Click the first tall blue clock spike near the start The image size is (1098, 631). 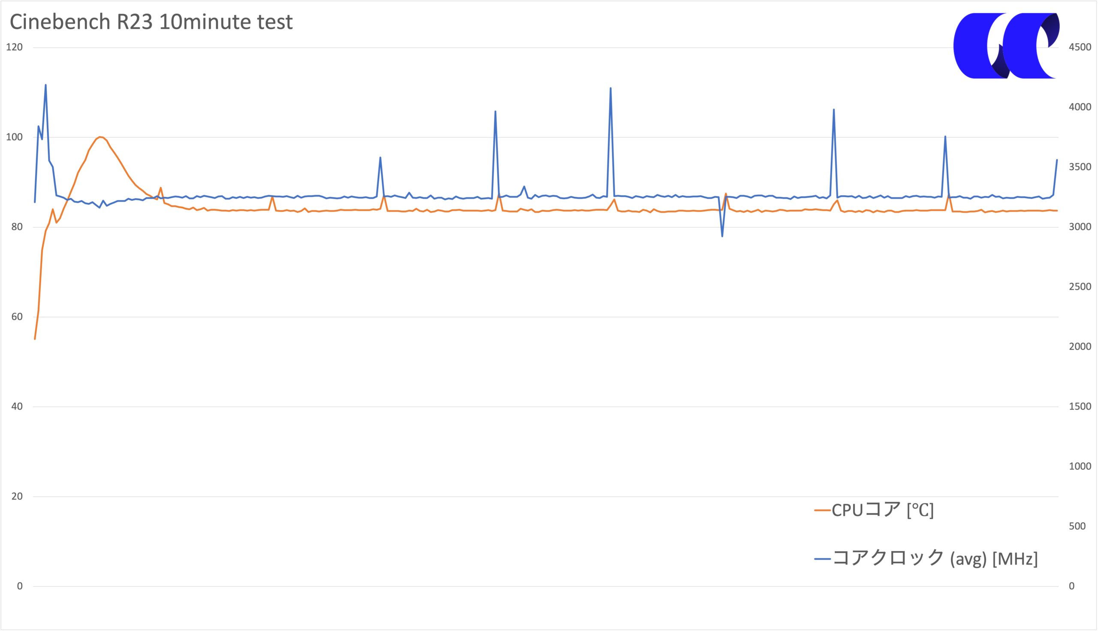click(x=45, y=85)
